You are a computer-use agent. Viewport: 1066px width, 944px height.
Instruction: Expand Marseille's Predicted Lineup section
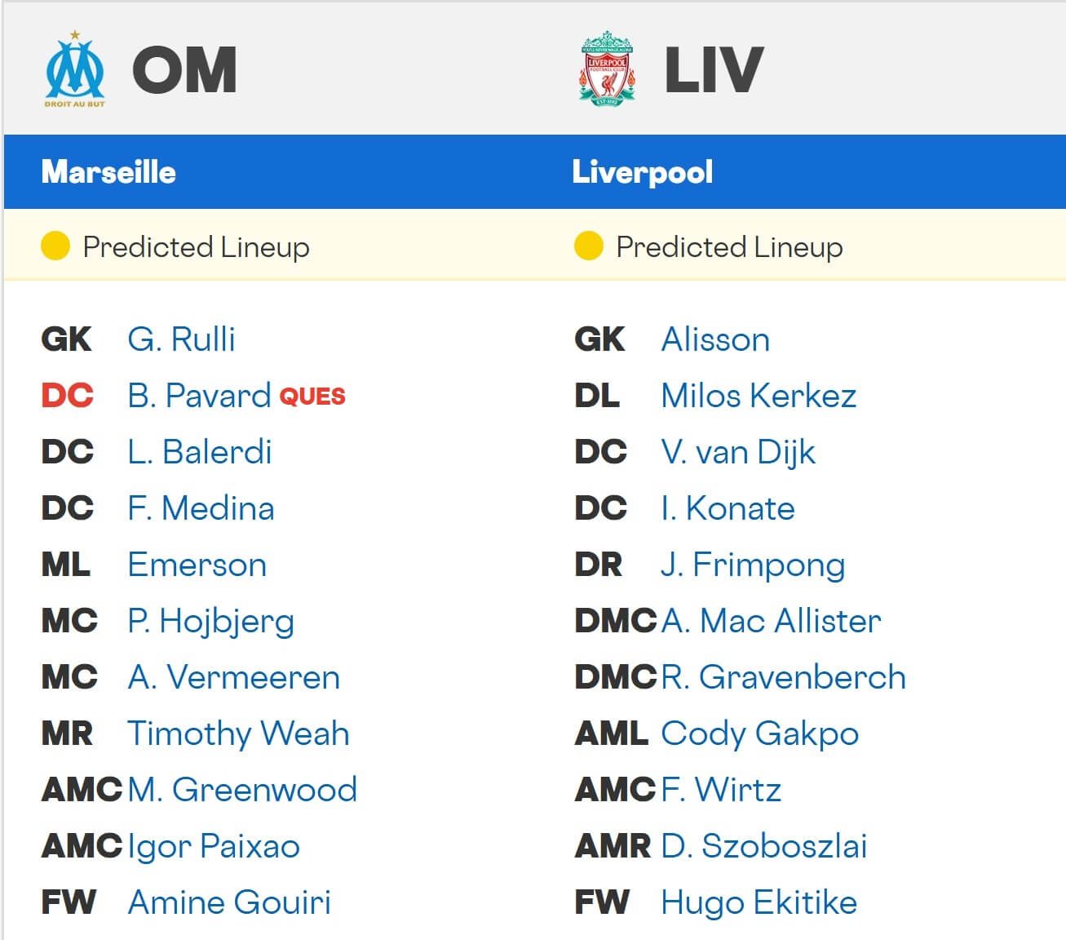point(196,247)
